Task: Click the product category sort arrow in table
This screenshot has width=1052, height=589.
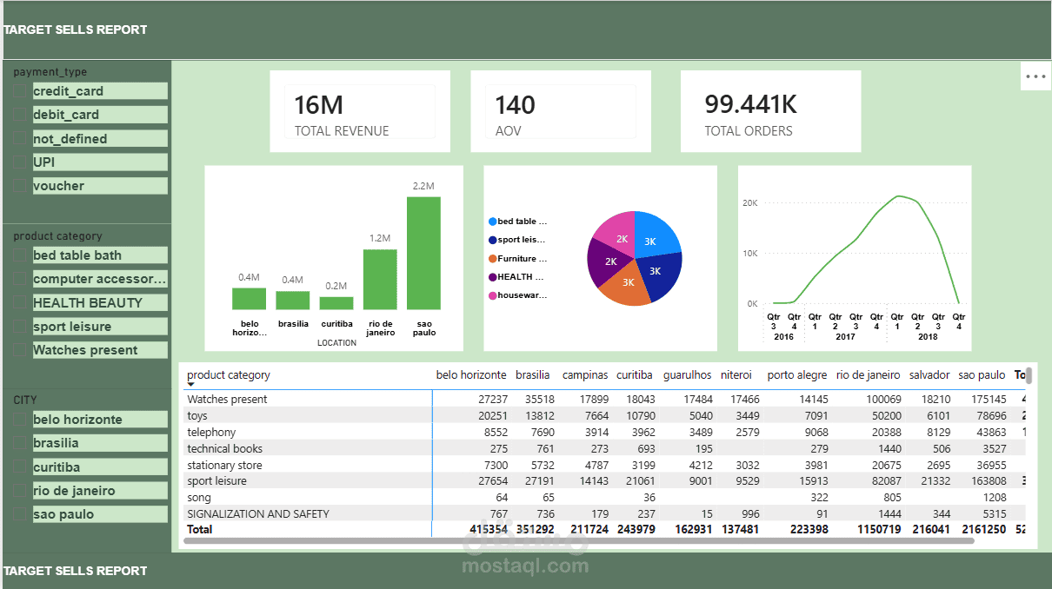Action: (191, 385)
